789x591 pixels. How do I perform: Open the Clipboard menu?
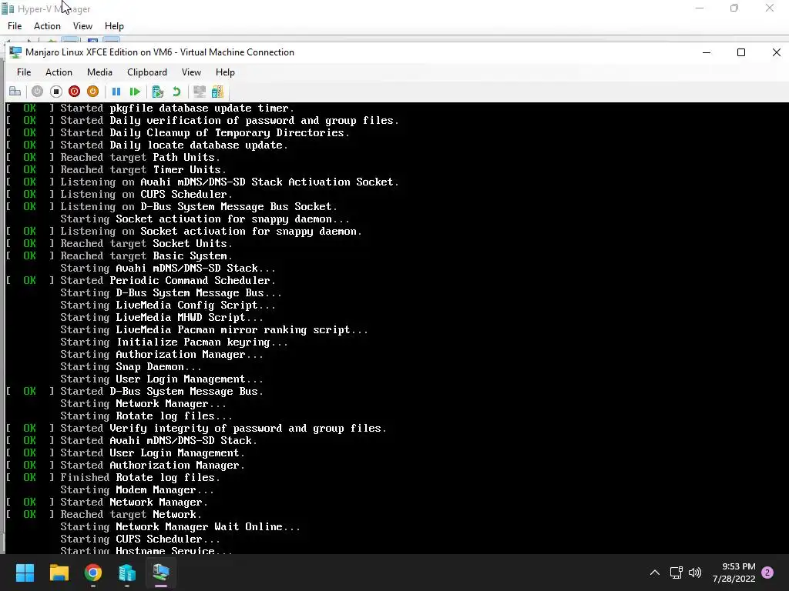click(x=147, y=72)
